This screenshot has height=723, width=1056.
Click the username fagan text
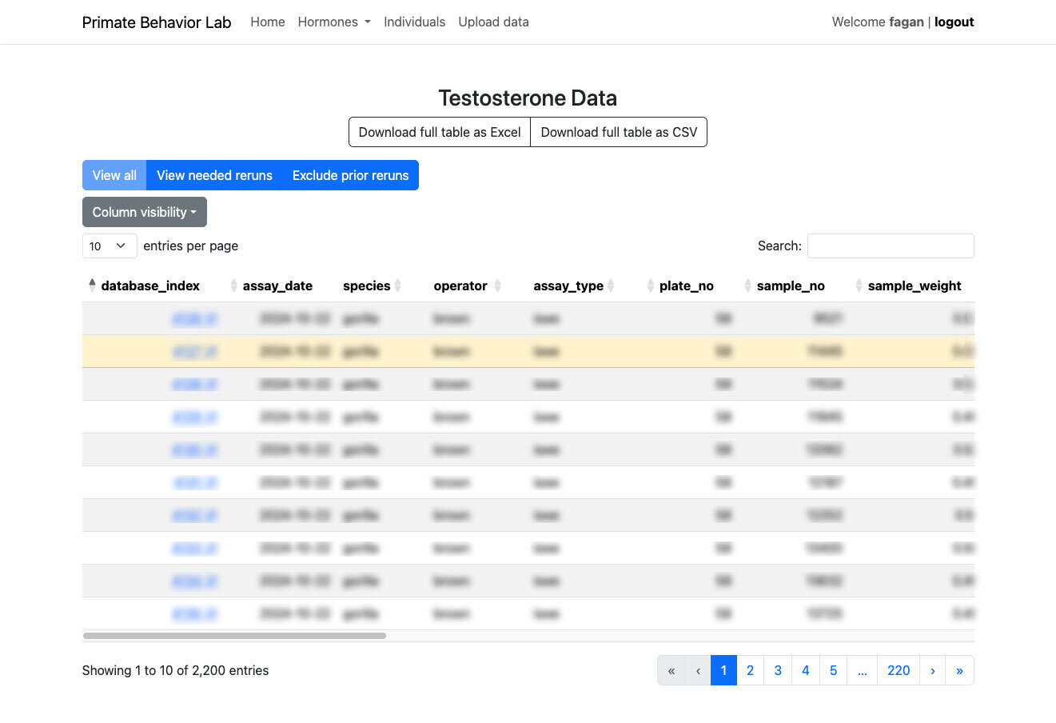(x=907, y=22)
